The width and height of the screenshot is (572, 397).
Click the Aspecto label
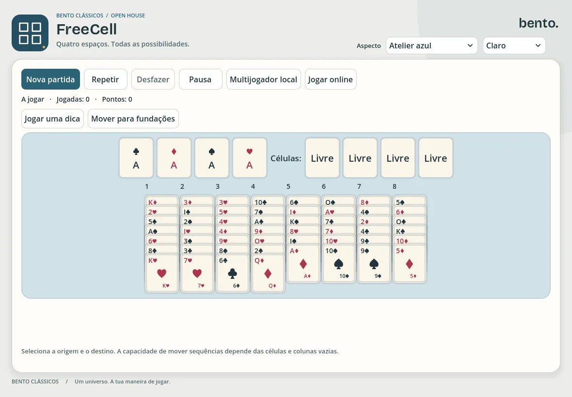[369, 46]
